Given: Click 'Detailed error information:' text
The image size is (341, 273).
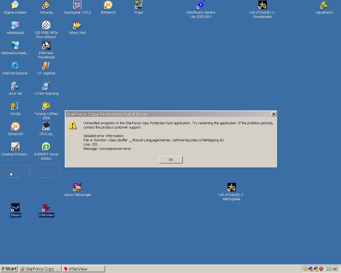Looking at the screenshot, I should (104, 136).
